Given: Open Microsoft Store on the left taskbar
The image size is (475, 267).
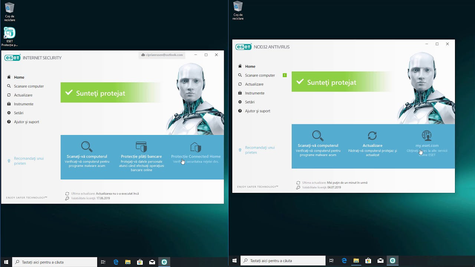Looking at the screenshot, I should 140,262.
